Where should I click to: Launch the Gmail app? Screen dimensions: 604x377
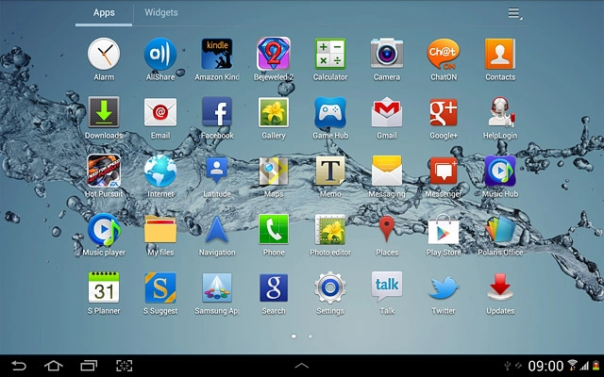point(387,113)
